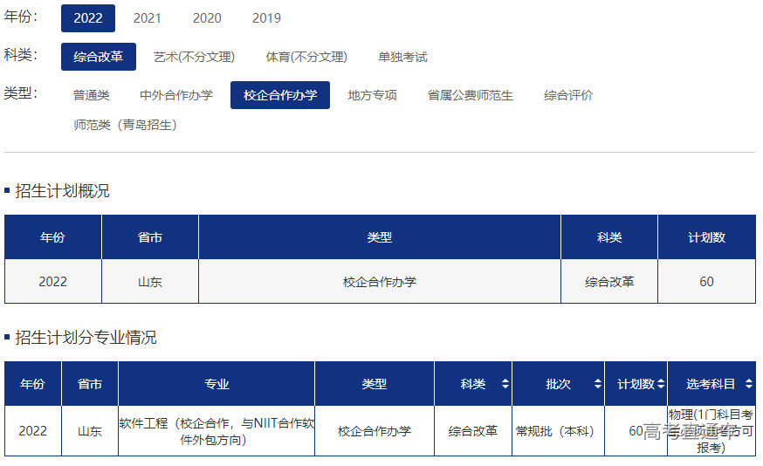Viewport: 763px width, 466px height.
Task: Choose 单独考试 category
Action: (402, 57)
